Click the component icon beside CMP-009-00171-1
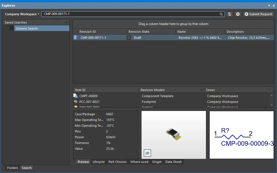277x173 pixels. (76, 37)
